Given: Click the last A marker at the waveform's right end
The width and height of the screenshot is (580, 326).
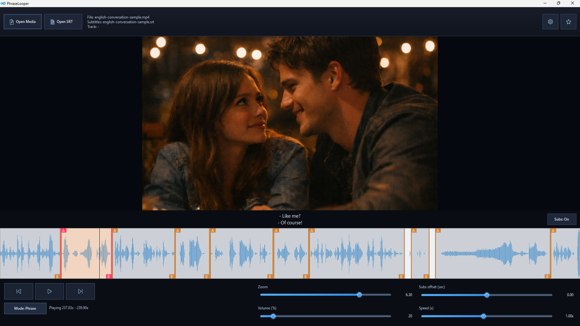Looking at the screenshot, I should pos(553,231).
